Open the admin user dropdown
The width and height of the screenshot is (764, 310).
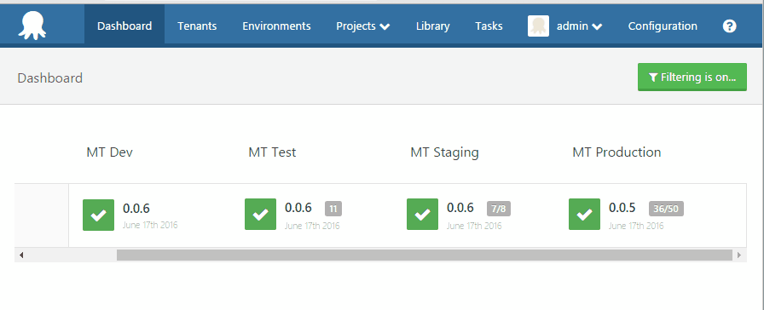pyautogui.click(x=579, y=26)
